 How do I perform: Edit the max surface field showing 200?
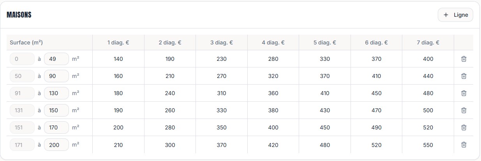56,145
